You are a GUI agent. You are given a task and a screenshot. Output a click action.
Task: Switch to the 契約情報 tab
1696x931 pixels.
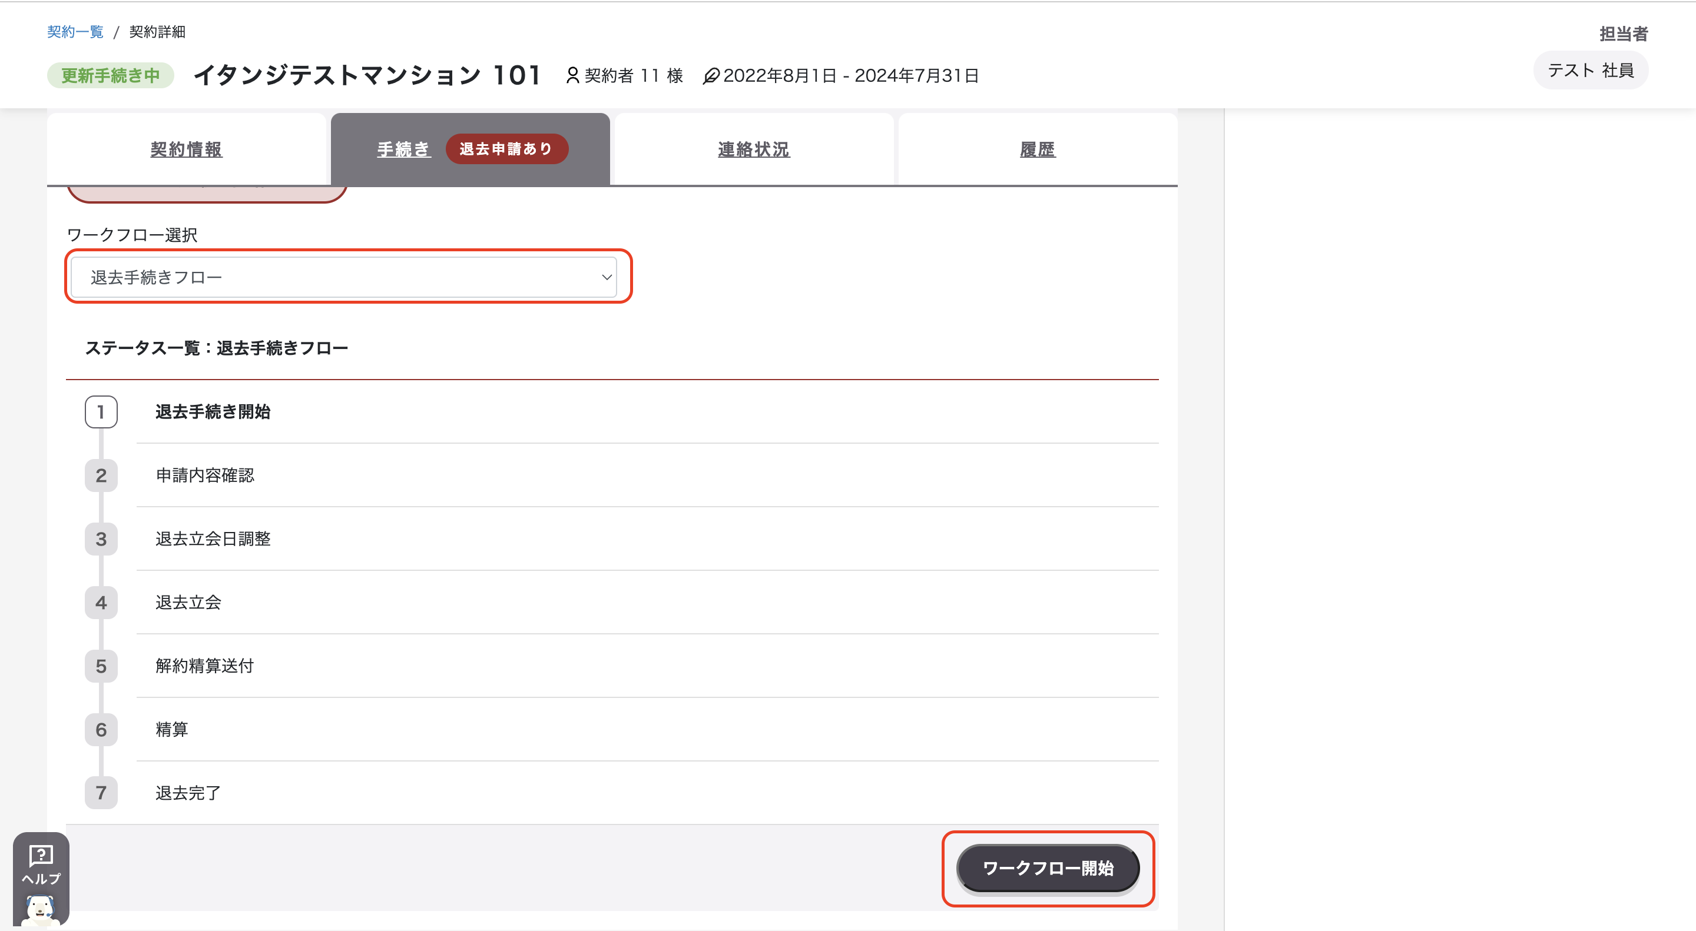[186, 149]
